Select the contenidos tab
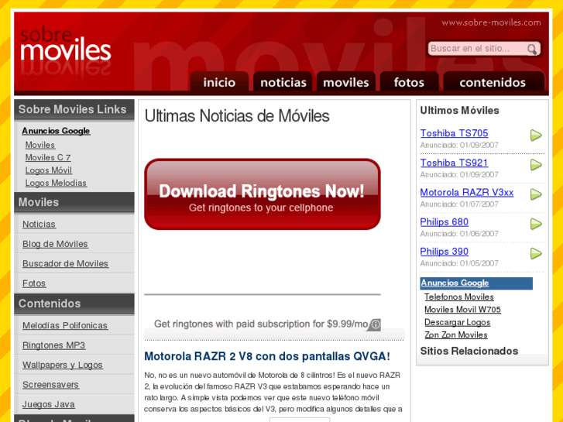563x422 pixels. pos(494,83)
